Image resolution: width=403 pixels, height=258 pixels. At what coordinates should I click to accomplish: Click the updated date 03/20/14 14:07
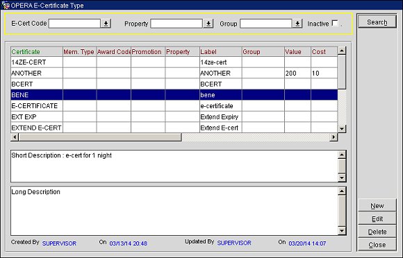coord(307,243)
